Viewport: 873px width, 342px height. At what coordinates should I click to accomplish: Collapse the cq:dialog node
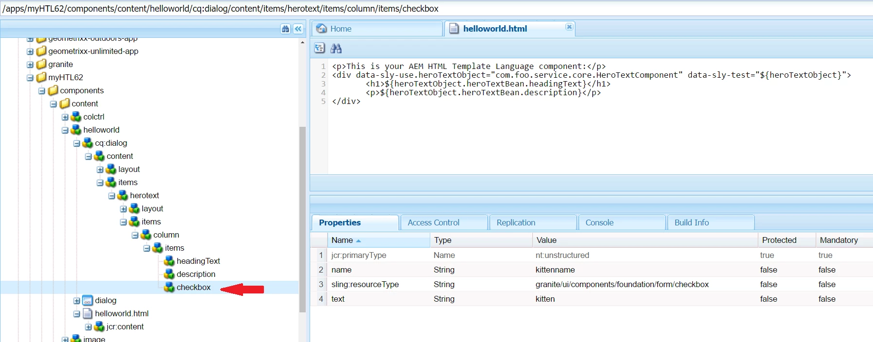[77, 143]
